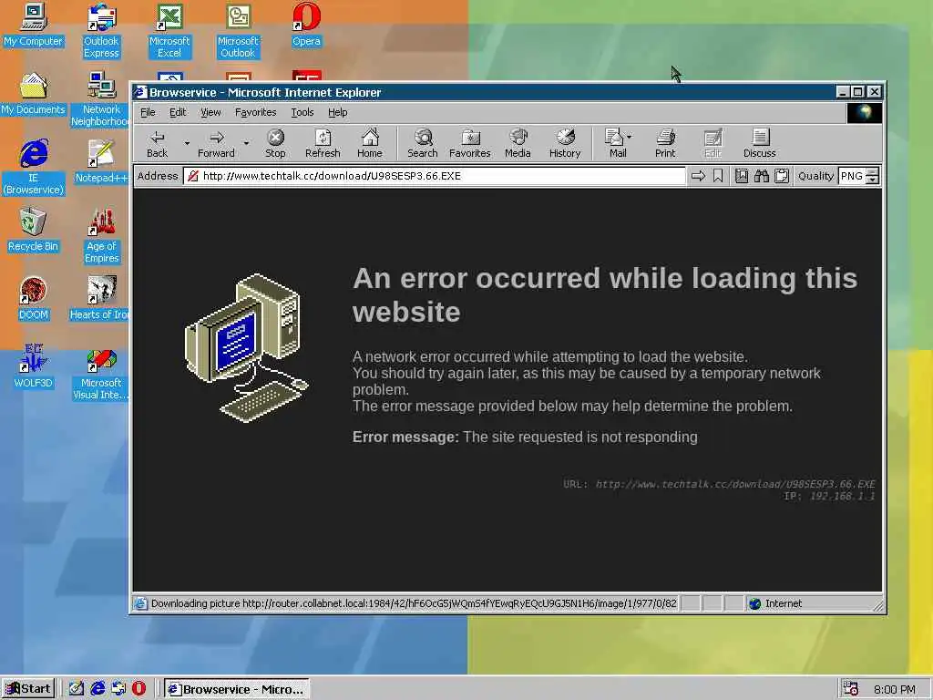Click the 'Error message:' bold text
This screenshot has width=933, height=700.
pos(405,437)
